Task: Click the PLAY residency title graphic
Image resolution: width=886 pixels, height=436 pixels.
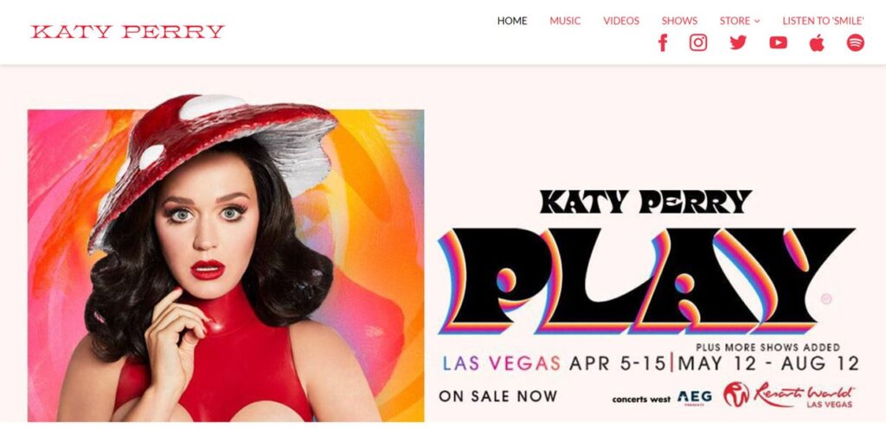Action: coord(645,280)
